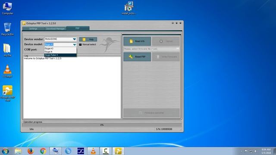The height and width of the screenshot is (155, 276).
Task: Click the Firmware converter button
Action: point(151,113)
